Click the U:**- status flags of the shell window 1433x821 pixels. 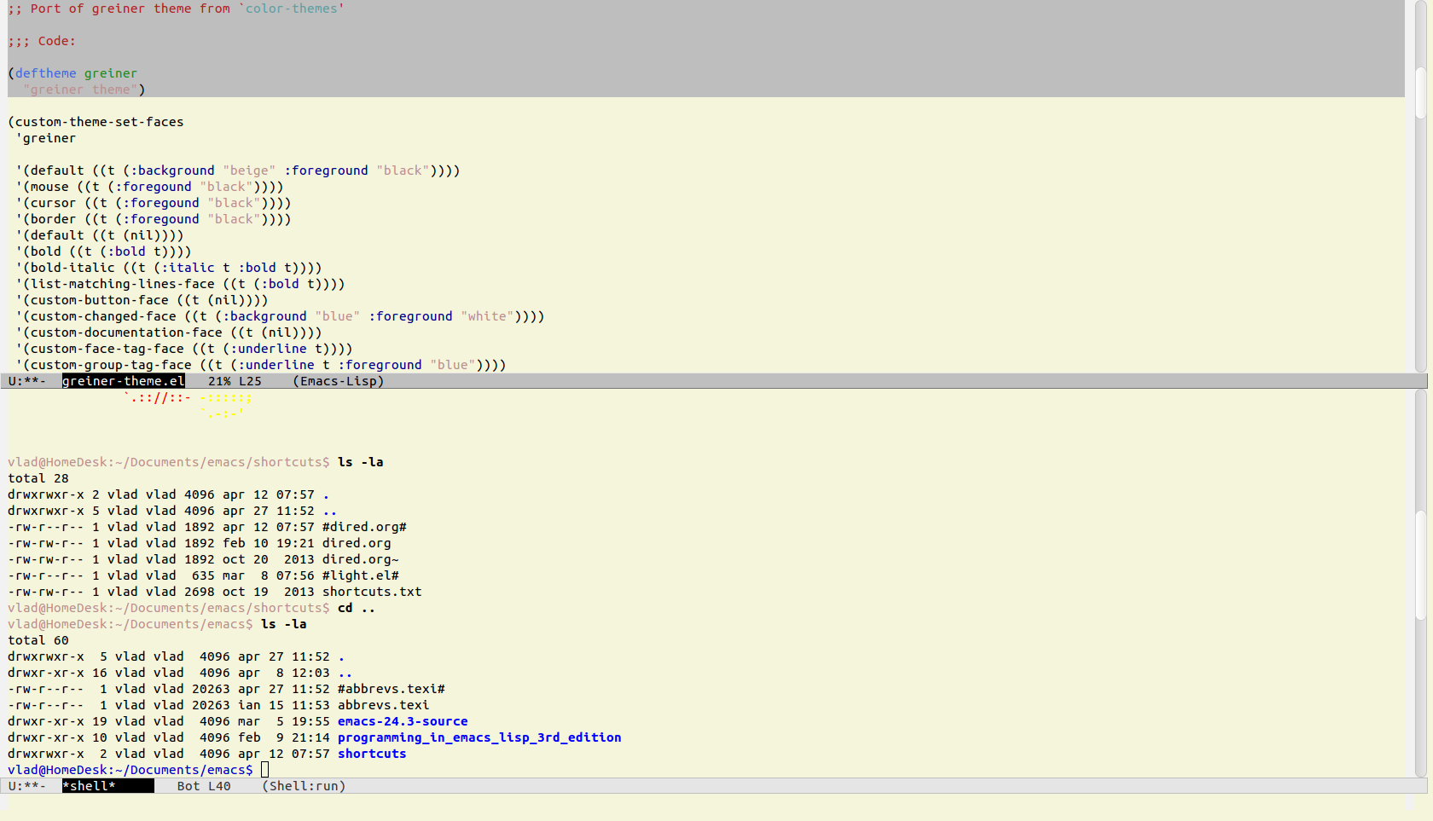point(27,786)
